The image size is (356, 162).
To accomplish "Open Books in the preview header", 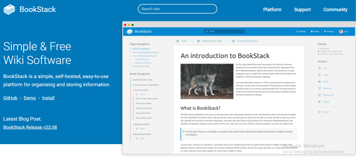I will [315, 32].
